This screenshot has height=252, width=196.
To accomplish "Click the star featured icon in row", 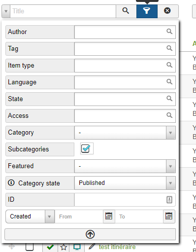I will (64, 247).
